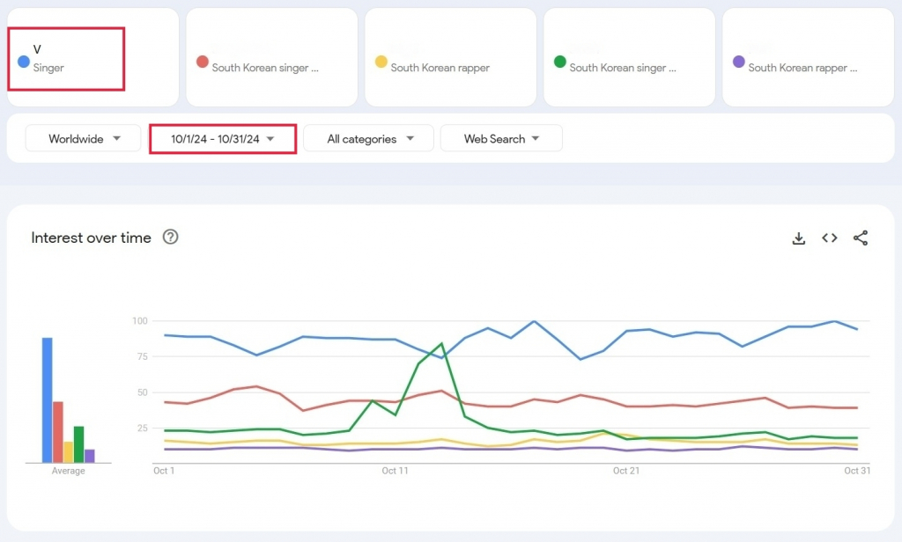Select the V Singer search term card

(92, 57)
